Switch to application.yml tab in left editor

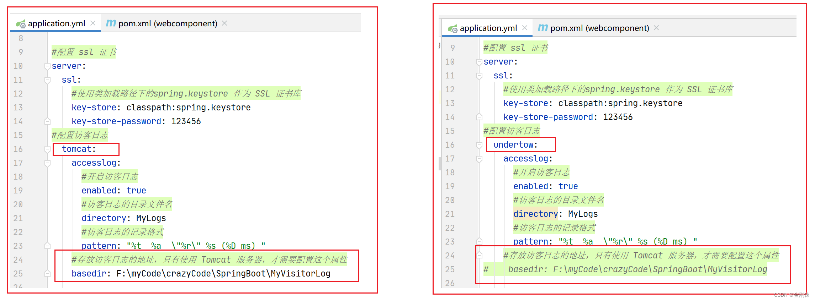pos(56,23)
